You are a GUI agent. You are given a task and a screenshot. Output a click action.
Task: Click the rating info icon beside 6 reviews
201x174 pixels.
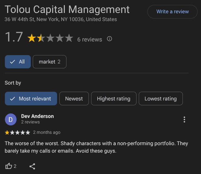pos(109,39)
